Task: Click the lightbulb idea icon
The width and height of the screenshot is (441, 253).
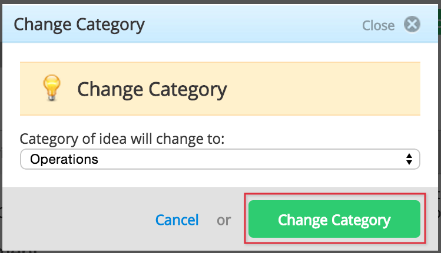Action: tap(51, 88)
